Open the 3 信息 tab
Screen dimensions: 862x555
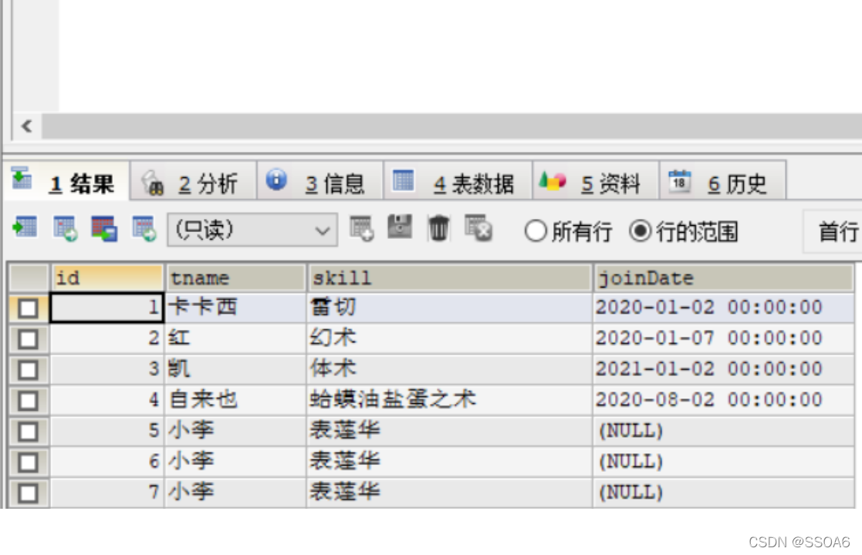320,182
